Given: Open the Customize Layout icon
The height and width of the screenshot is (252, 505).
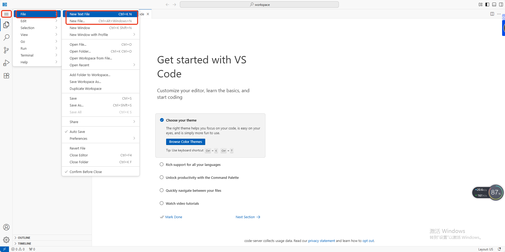Looking at the screenshot, I should coord(480,4).
